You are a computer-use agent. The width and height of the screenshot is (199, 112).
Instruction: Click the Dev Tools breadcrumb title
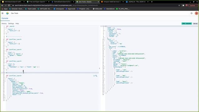(15, 13)
